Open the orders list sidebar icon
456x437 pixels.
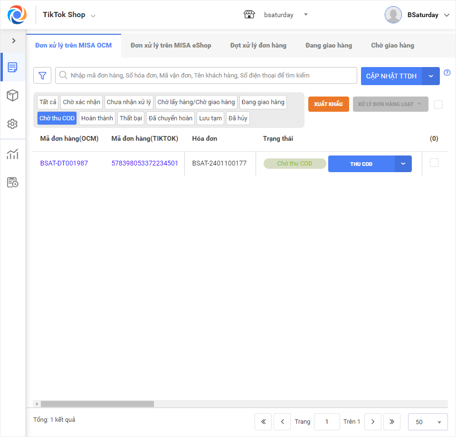tap(12, 67)
